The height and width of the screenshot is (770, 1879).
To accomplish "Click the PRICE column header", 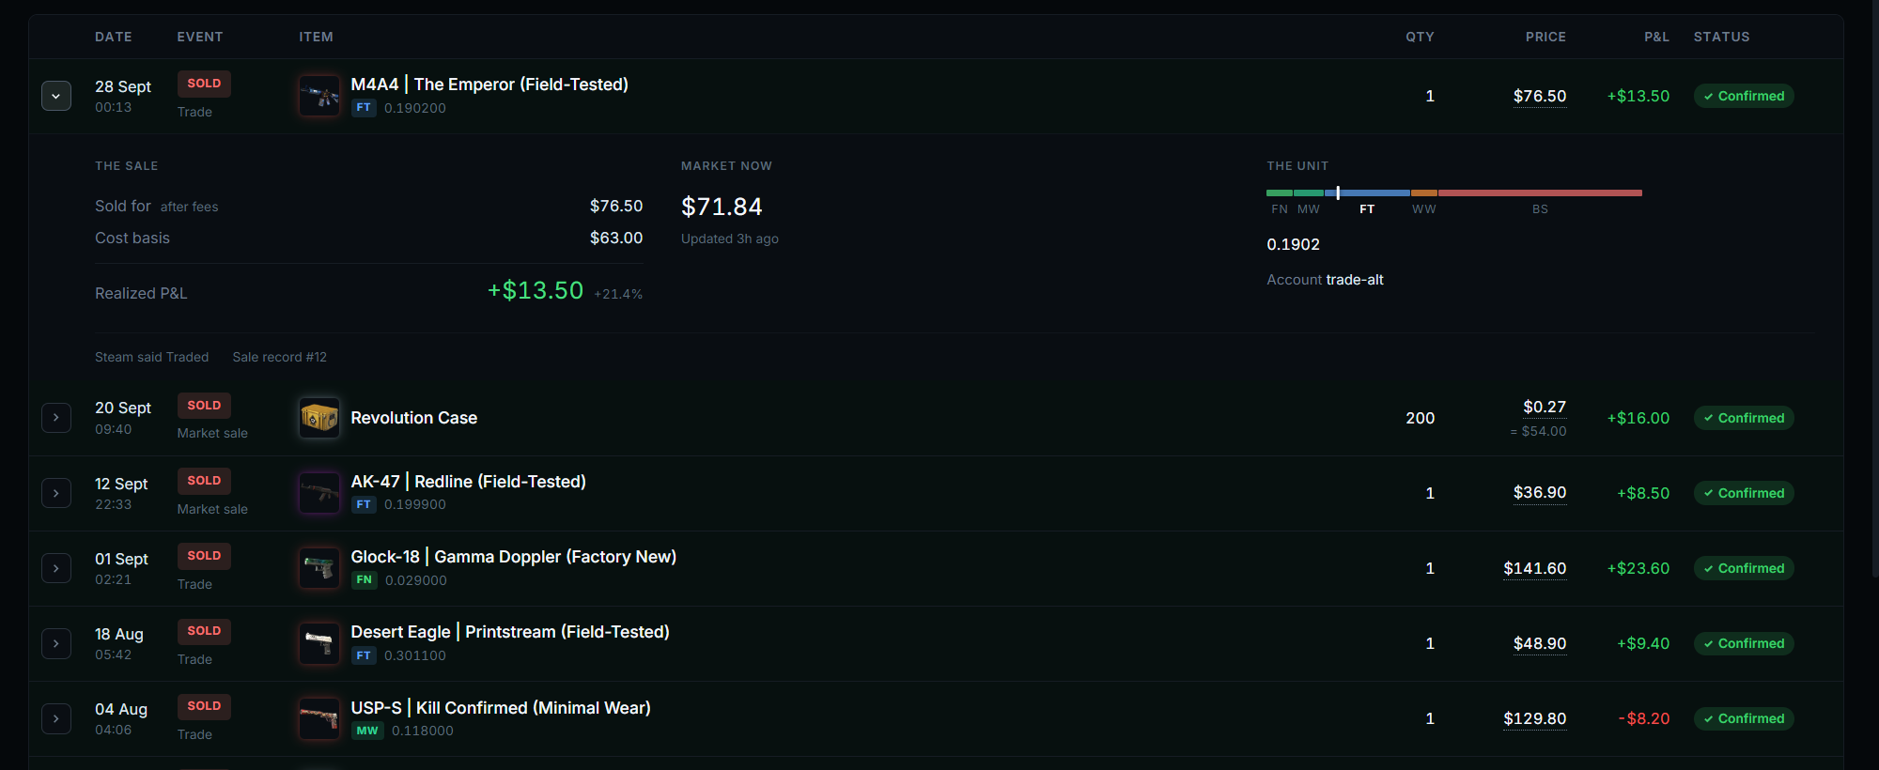I will [1545, 37].
